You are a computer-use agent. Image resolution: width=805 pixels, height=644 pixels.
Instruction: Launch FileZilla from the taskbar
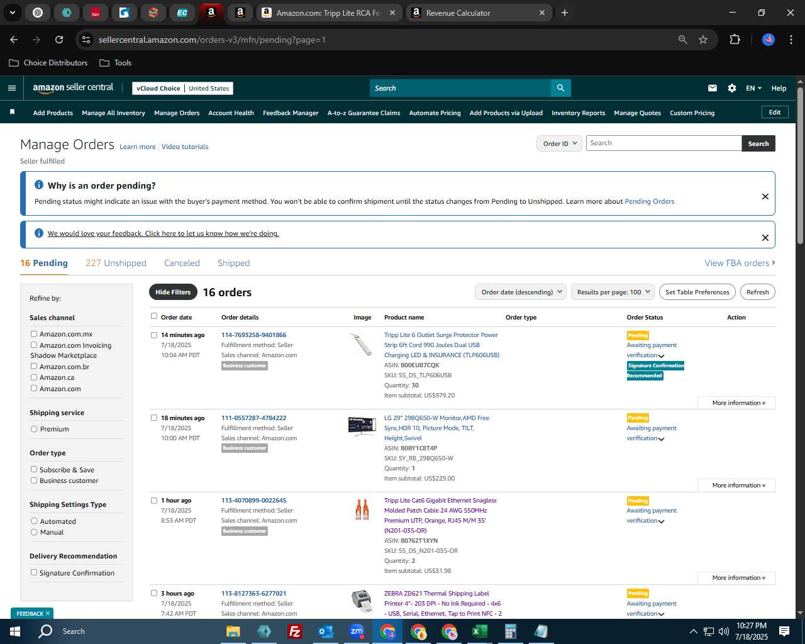(x=294, y=631)
